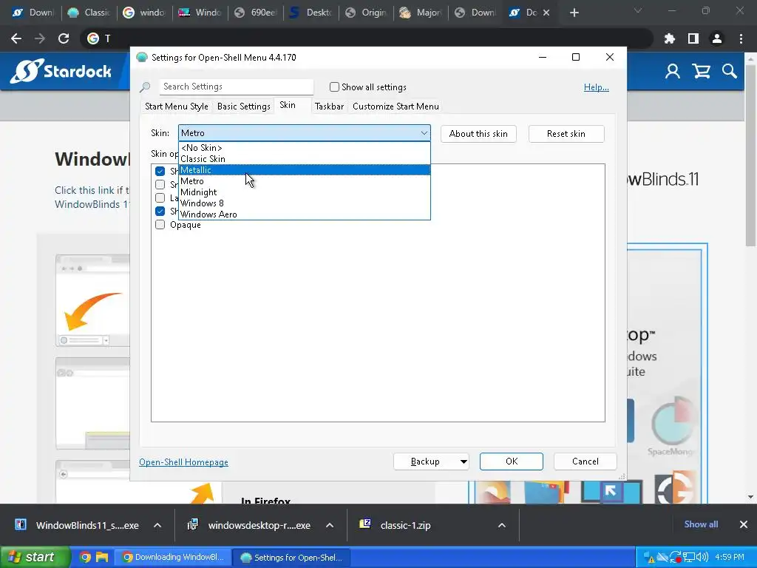Click the Stardock site search magnifier
This screenshot has width=757, height=568.
pos(730,72)
